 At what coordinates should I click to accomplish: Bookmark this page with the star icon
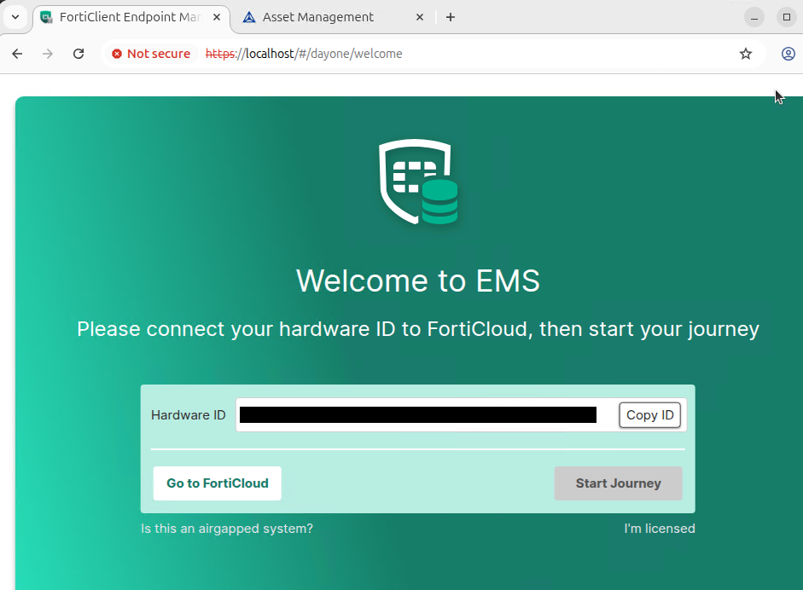tap(746, 54)
